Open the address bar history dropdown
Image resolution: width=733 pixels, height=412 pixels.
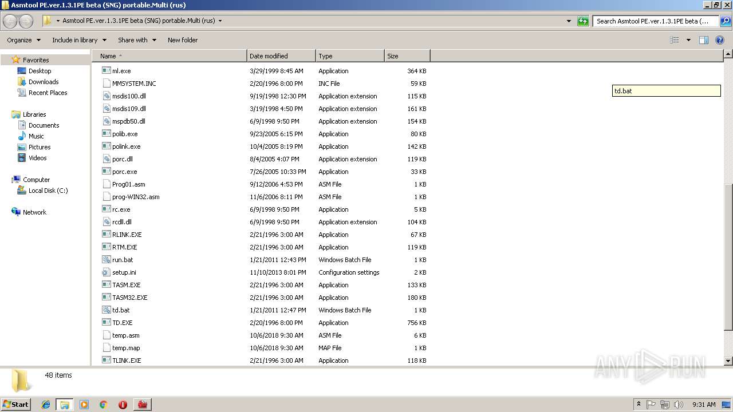[569, 21]
